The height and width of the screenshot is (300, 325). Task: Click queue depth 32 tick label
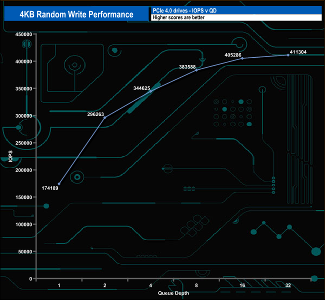coord(288,285)
